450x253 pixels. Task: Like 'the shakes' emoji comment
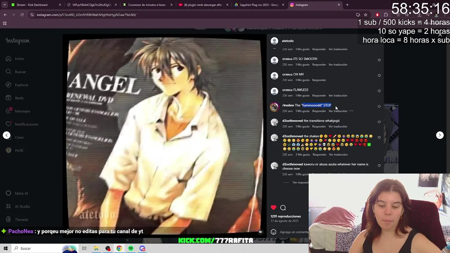[379, 137]
